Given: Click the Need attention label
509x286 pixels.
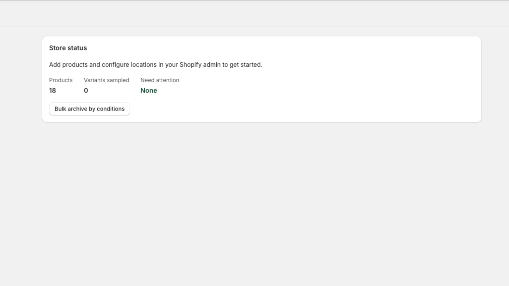Looking at the screenshot, I should 160,80.
